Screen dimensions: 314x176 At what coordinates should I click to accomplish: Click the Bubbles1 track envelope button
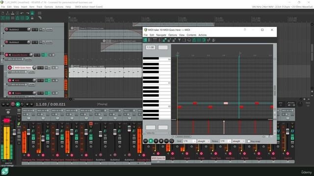click(49, 43)
